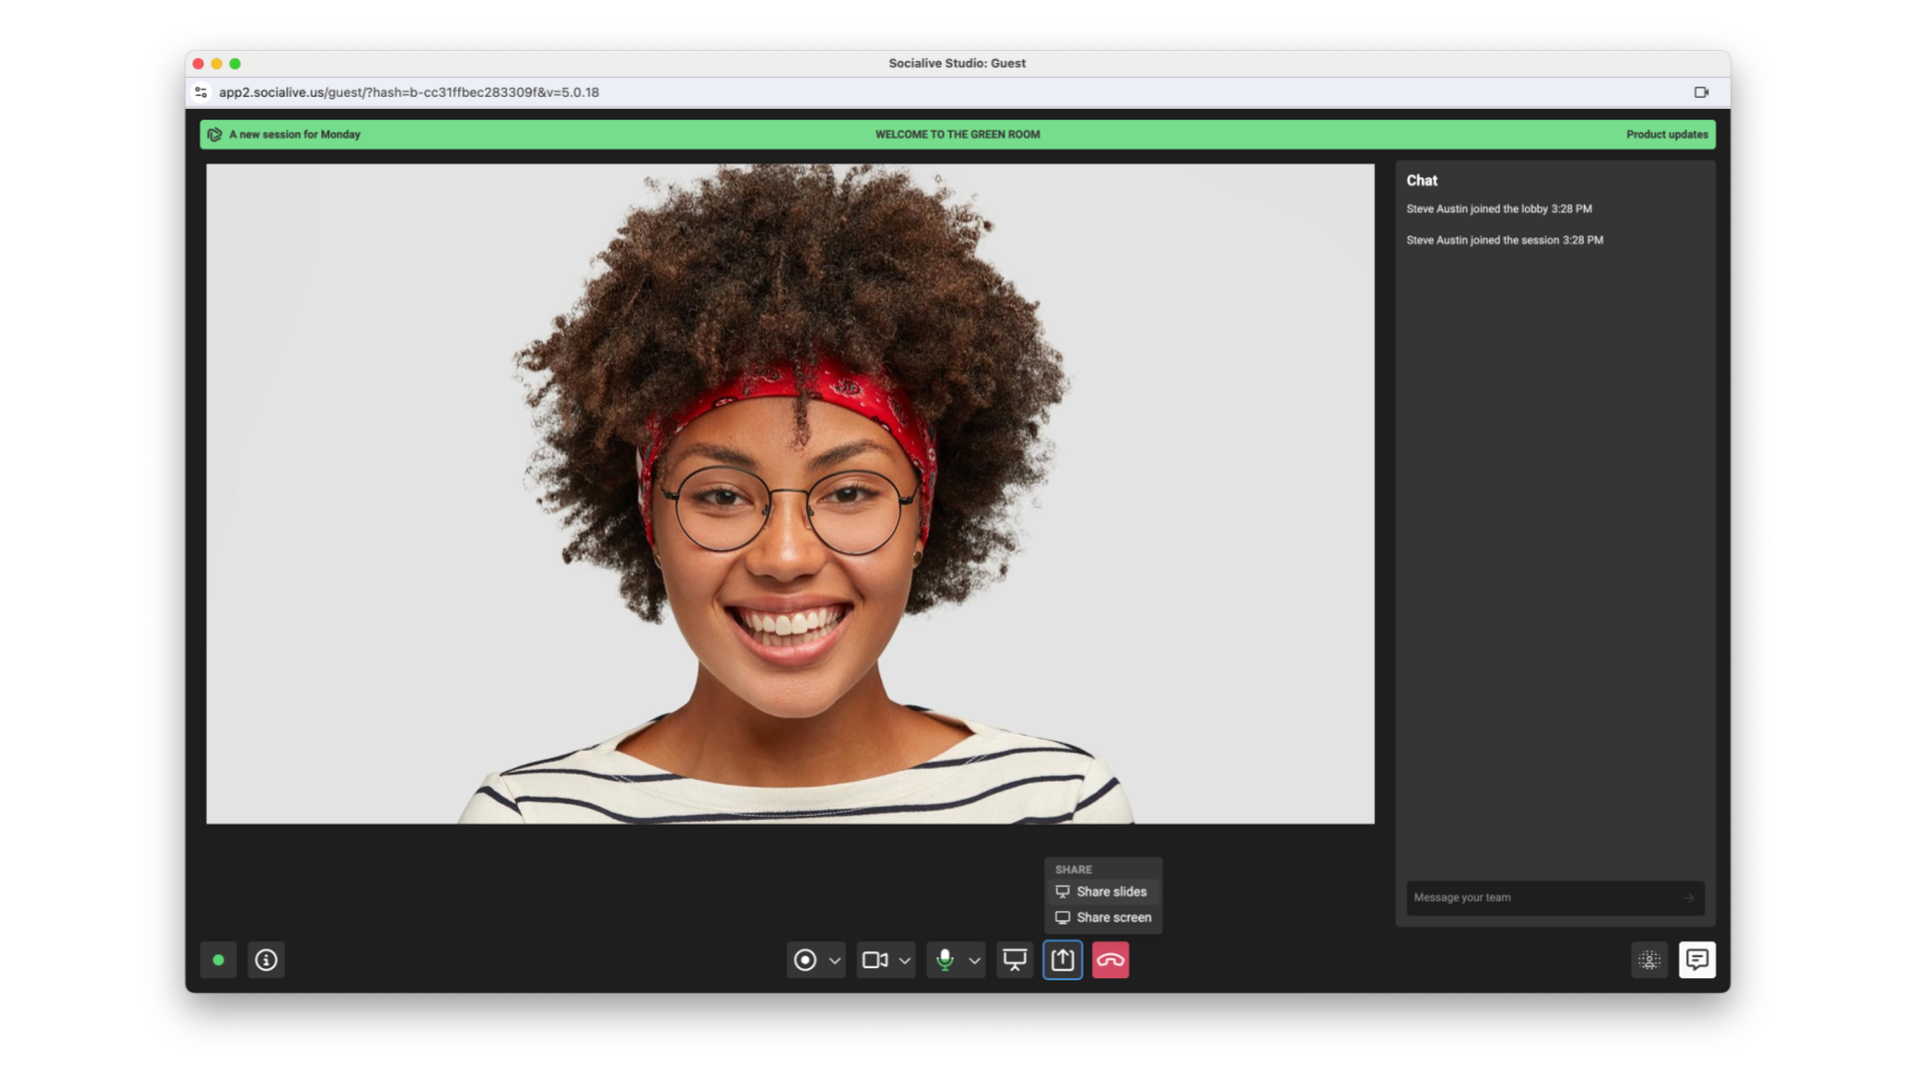Image resolution: width=1916 pixels, height=1077 pixels.
Task: Open the session info icon
Action: (265, 960)
